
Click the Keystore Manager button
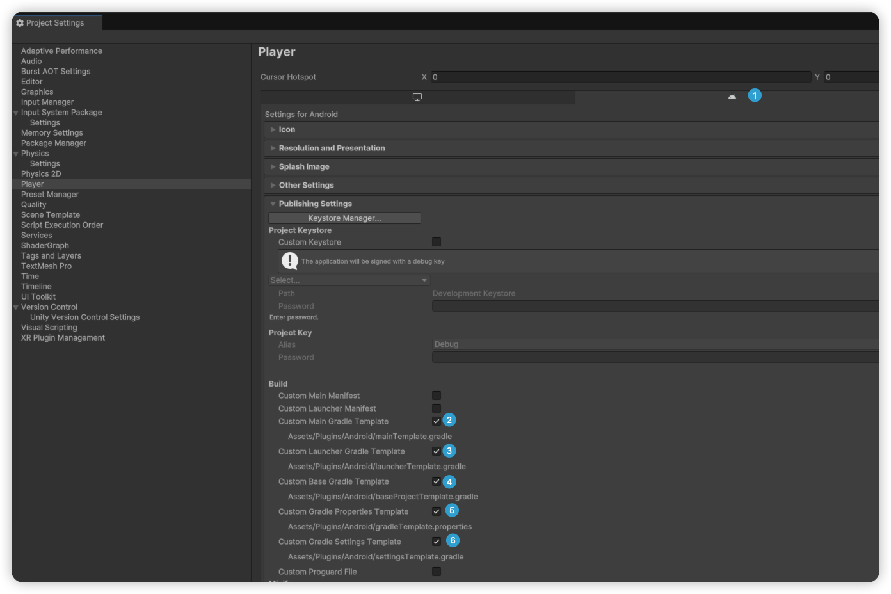344,218
